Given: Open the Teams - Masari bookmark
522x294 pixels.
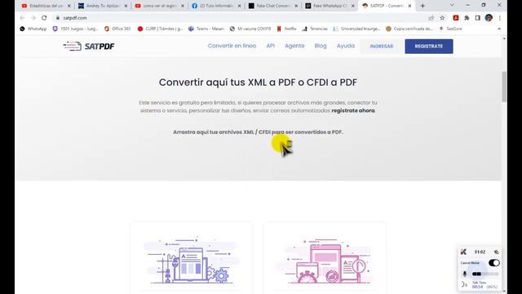Looking at the screenshot, I should [x=206, y=29].
